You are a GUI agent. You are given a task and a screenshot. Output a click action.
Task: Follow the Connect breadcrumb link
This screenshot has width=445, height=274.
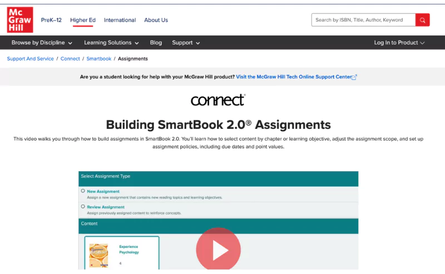click(70, 59)
